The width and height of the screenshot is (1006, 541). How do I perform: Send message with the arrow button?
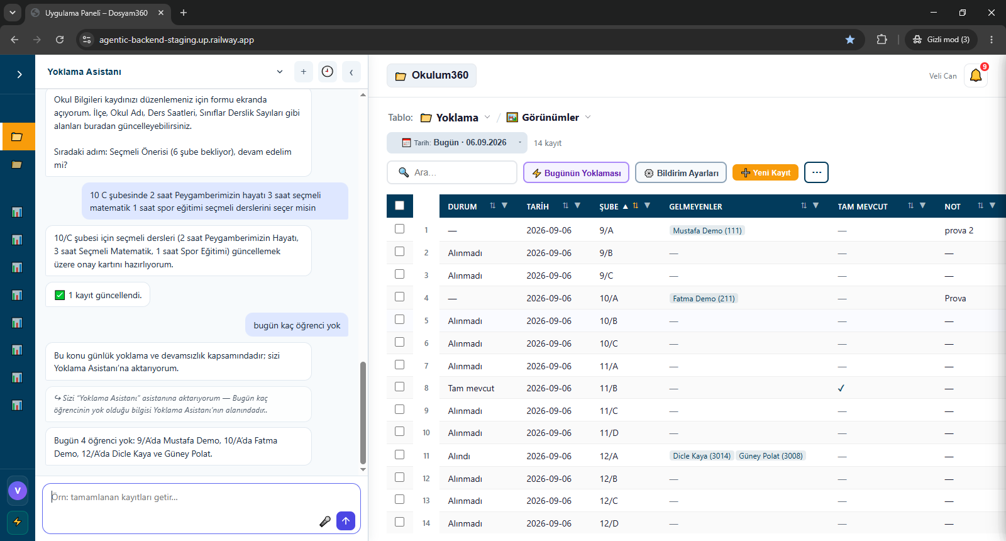click(346, 521)
